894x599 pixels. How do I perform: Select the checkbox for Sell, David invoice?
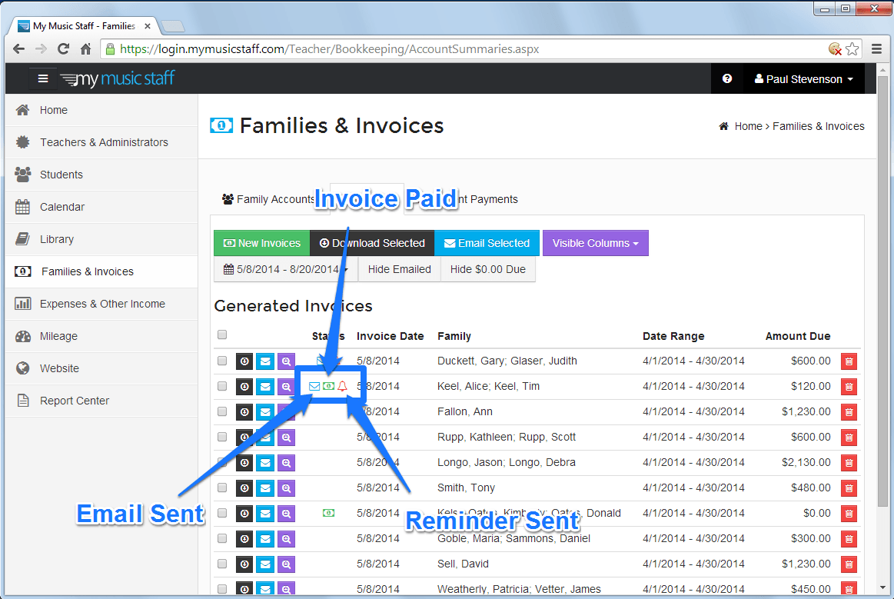tap(222, 564)
